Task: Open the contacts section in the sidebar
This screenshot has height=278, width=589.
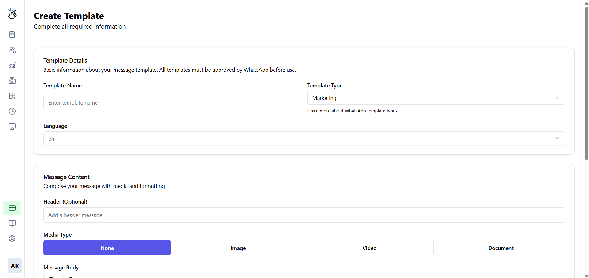Action: click(12, 50)
